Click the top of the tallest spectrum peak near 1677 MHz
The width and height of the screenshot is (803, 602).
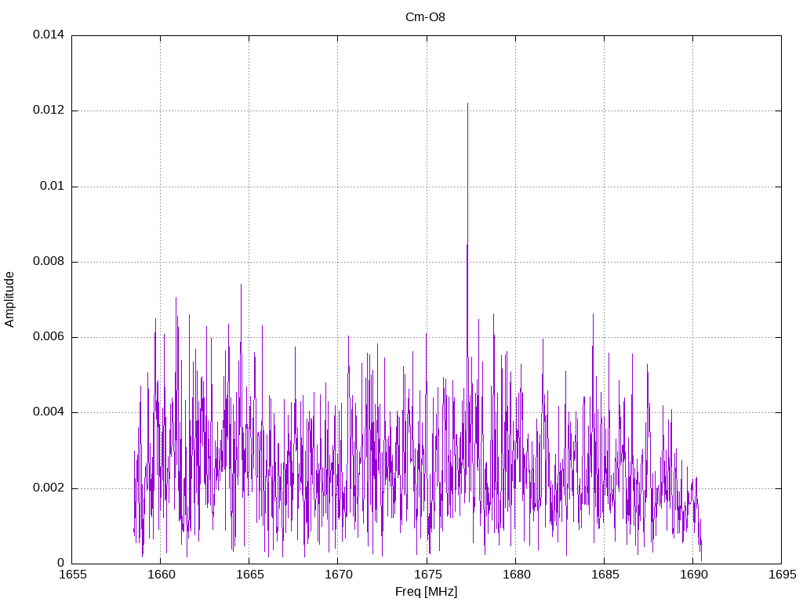pos(467,104)
